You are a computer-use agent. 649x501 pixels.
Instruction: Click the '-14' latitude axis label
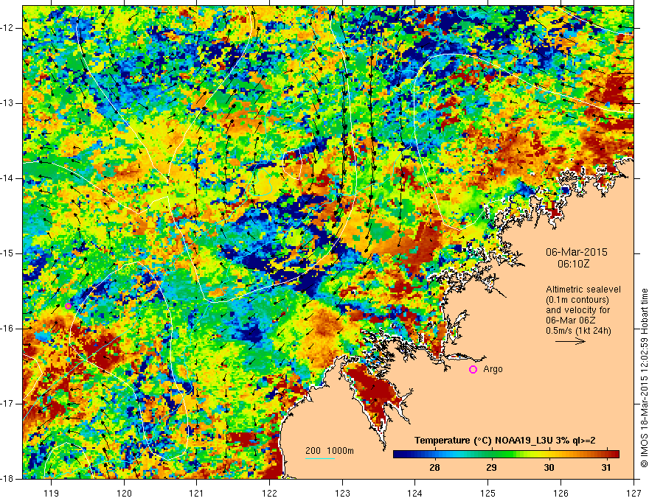pos(8,178)
